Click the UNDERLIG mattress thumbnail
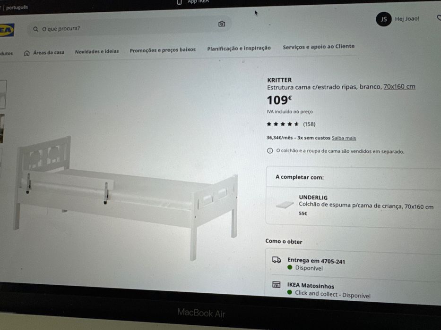441x330 pixels. 285,205
